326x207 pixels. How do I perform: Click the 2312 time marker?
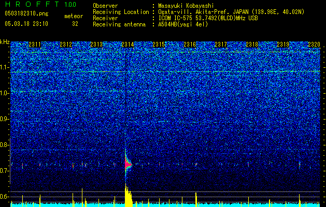66,45
